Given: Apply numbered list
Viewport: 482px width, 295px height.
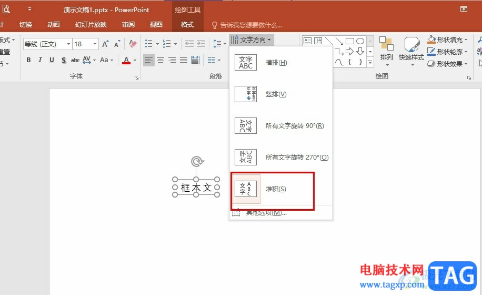Looking at the screenshot, I should tap(167, 44).
